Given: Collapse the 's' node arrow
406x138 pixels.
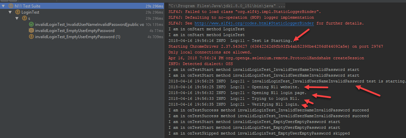Looking at the screenshot, I should point(18,18).
